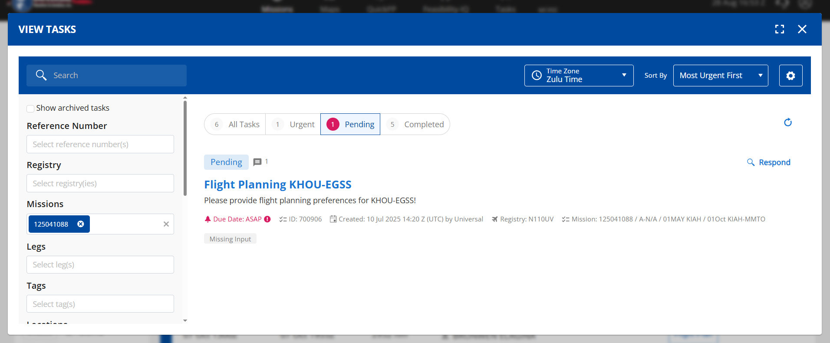Screen dimensions: 830x343
Task: Click the red ASAP alert icon
Action: pos(267,219)
